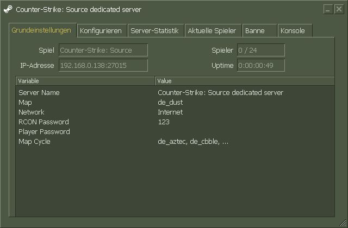348x228 pixels.
Task: Show the Aktuelle Spieler tab
Action: pos(212,31)
